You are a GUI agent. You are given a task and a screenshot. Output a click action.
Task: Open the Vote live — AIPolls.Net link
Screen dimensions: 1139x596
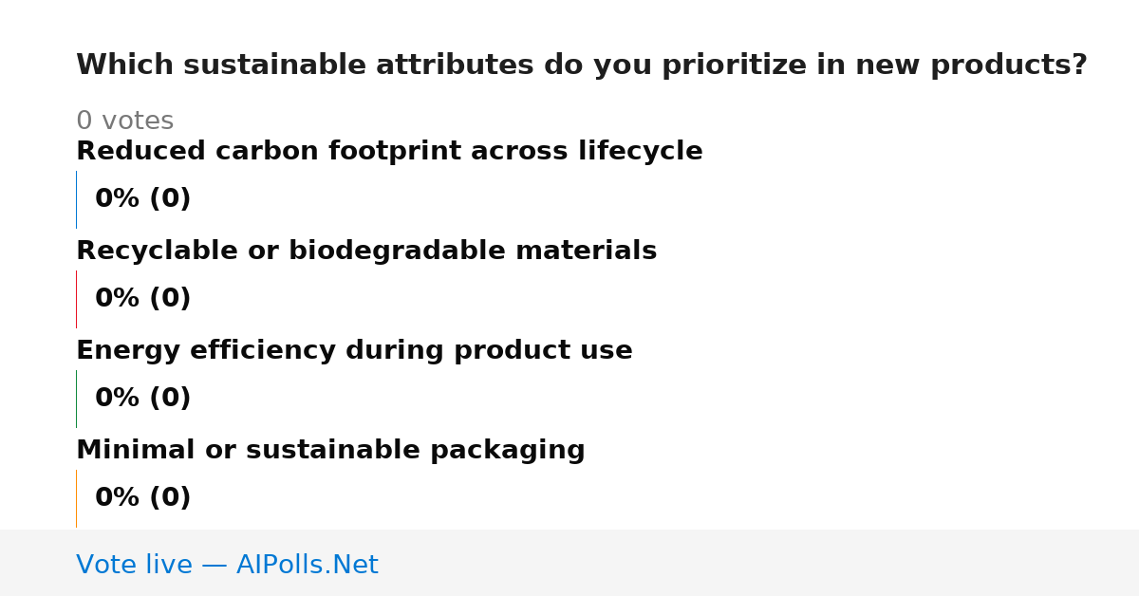point(227,565)
